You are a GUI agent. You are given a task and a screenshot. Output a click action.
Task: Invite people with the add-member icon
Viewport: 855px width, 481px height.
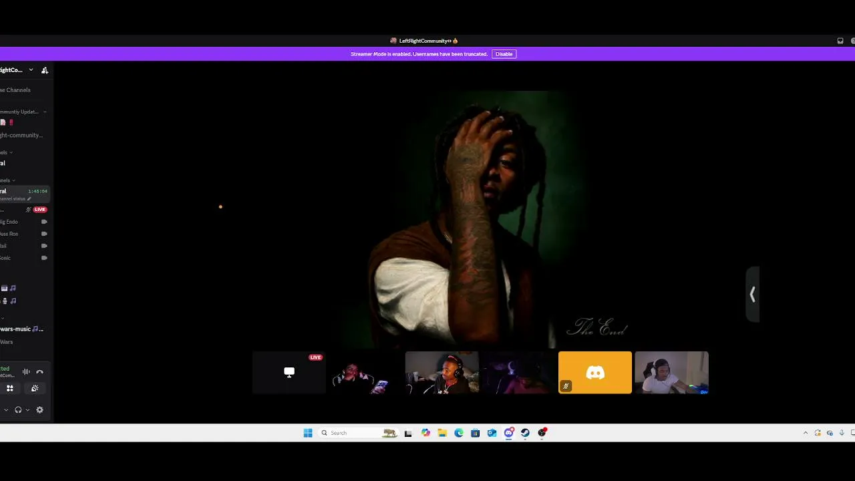click(x=45, y=70)
